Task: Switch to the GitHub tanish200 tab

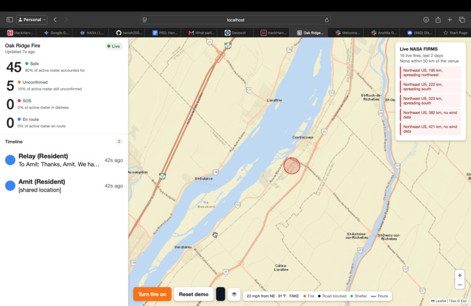Action: click(129, 33)
